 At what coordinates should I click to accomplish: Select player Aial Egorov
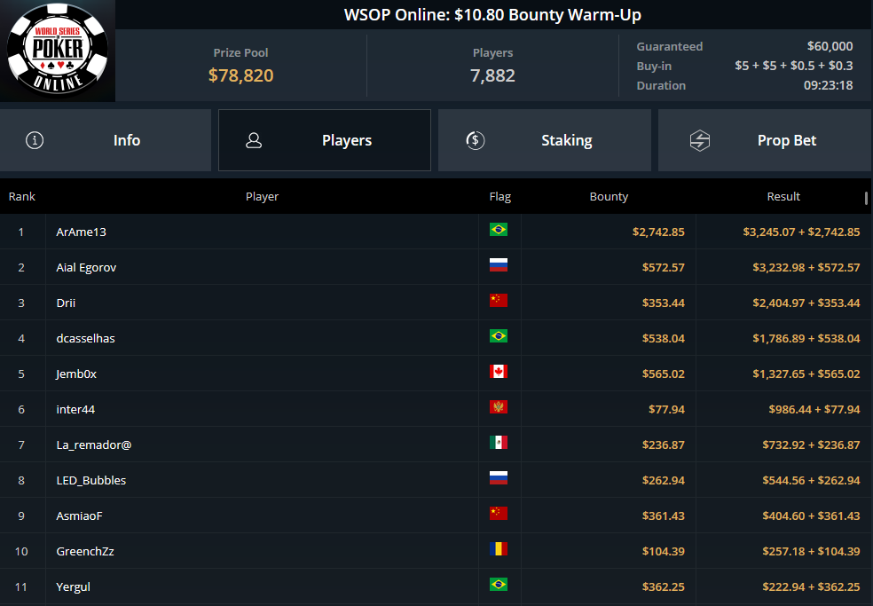86,267
